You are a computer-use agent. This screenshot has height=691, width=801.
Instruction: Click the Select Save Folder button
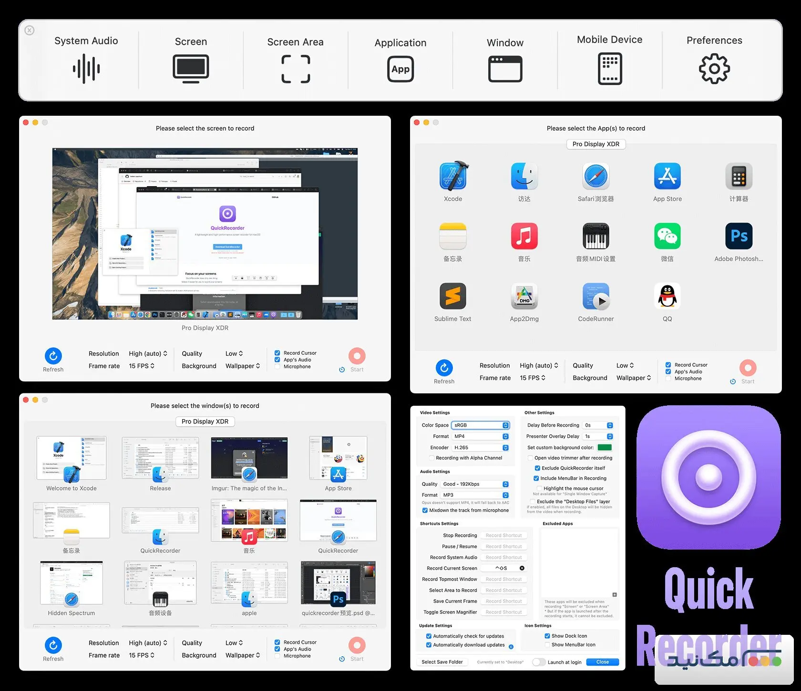click(442, 661)
